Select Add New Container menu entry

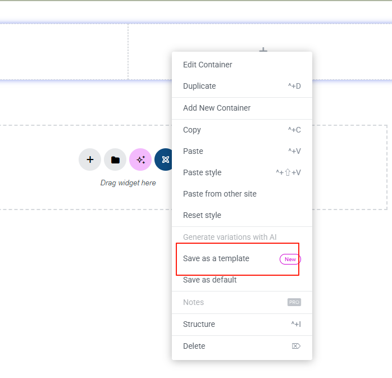[x=217, y=108]
